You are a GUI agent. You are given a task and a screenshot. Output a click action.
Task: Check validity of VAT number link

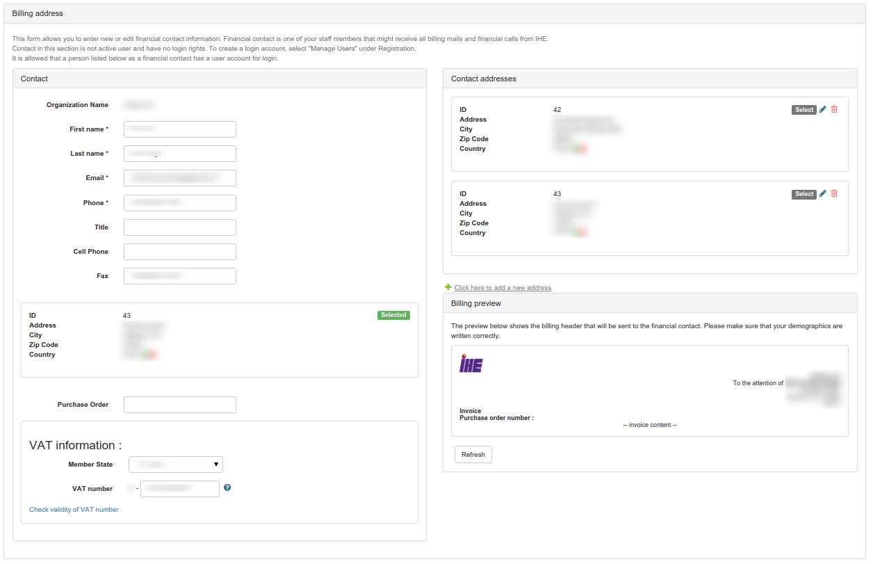click(74, 510)
